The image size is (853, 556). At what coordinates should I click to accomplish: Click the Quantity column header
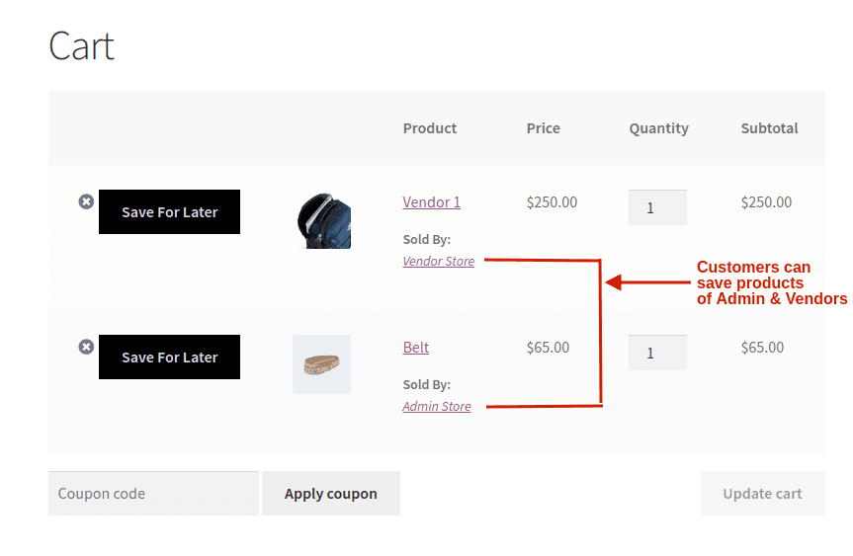(x=658, y=128)
